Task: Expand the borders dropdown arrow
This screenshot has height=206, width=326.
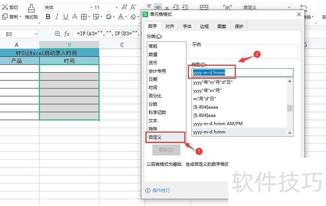Action: [x=89, y=17]
